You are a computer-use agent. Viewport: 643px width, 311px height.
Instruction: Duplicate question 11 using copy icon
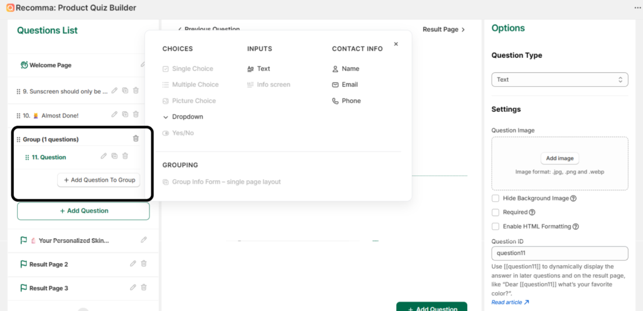tap(114, 156)
